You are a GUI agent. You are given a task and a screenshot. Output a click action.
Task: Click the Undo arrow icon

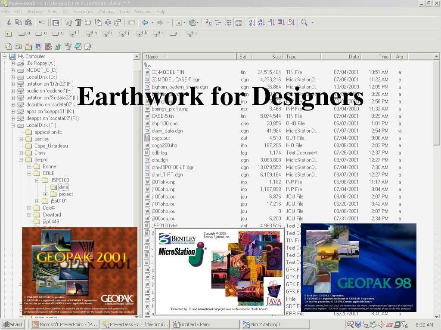pos(42,22)
